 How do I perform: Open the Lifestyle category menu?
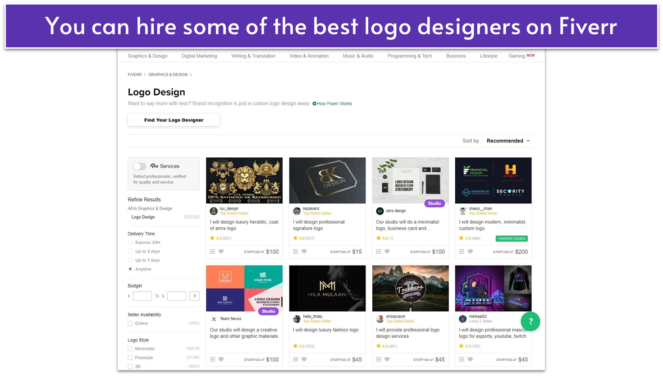(x=489, y=56)
